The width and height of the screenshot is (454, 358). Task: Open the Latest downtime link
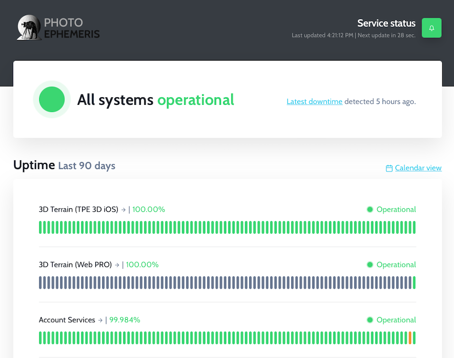(x=314, y=101)
